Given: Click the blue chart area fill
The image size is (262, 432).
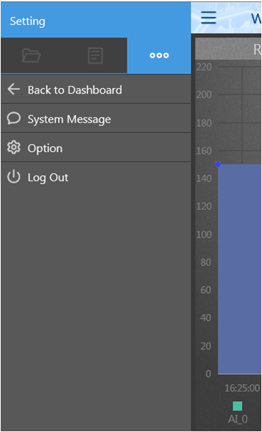Looking at the screenshot, I should coord(239,269).
